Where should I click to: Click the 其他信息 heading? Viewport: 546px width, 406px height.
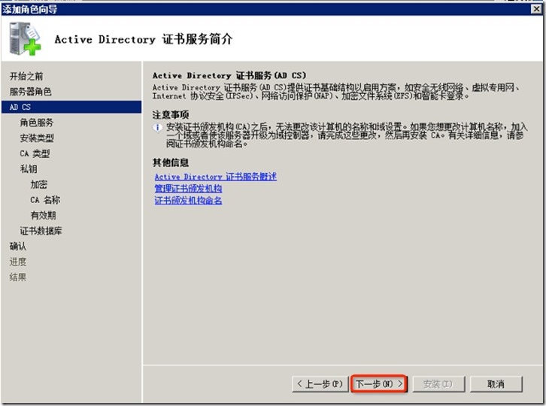point(171,162)
